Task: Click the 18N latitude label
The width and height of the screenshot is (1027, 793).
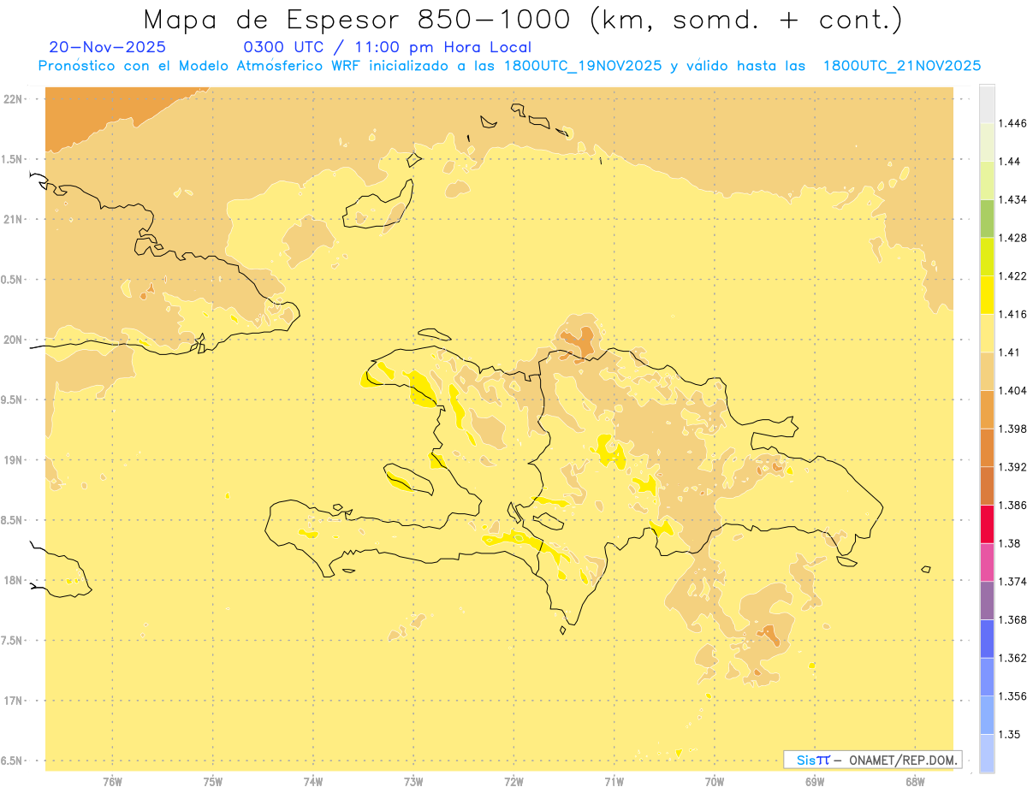Action: (12, 580)
